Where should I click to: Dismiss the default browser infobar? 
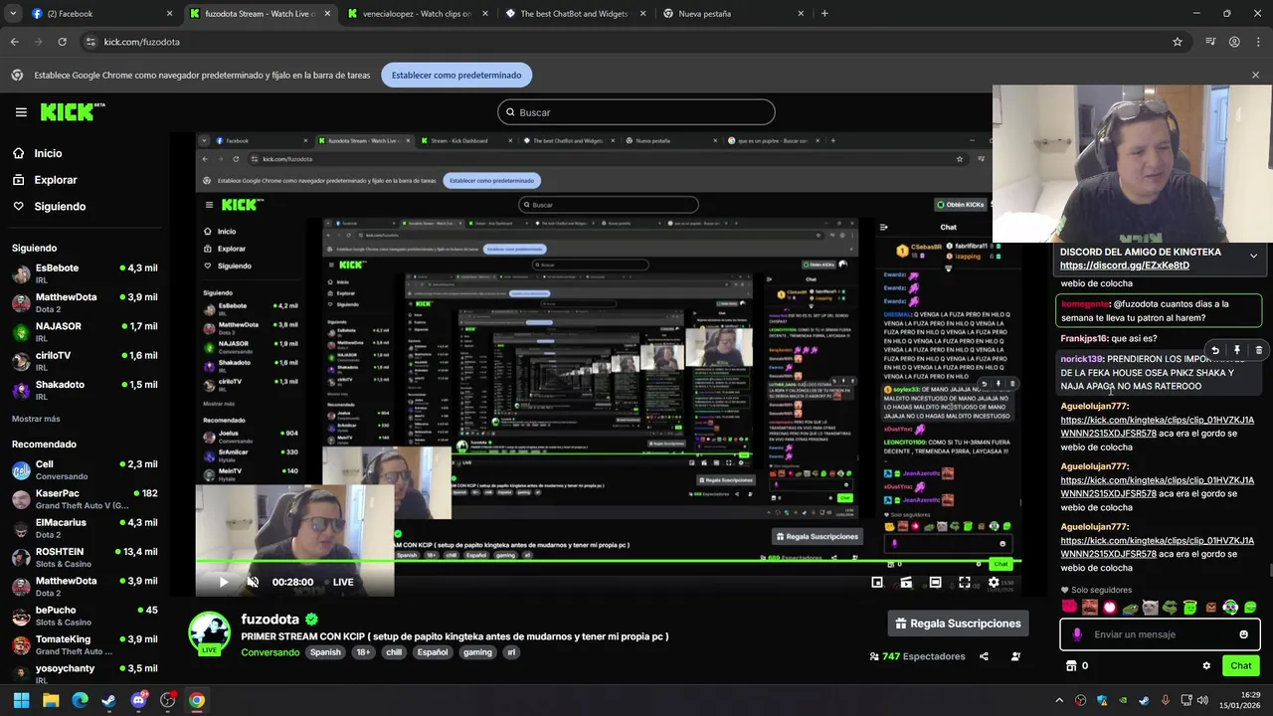coord(1255,75)
